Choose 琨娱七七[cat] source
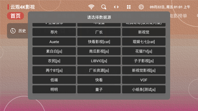The width and height of the screenshot is (198, 111). [144, 42]
